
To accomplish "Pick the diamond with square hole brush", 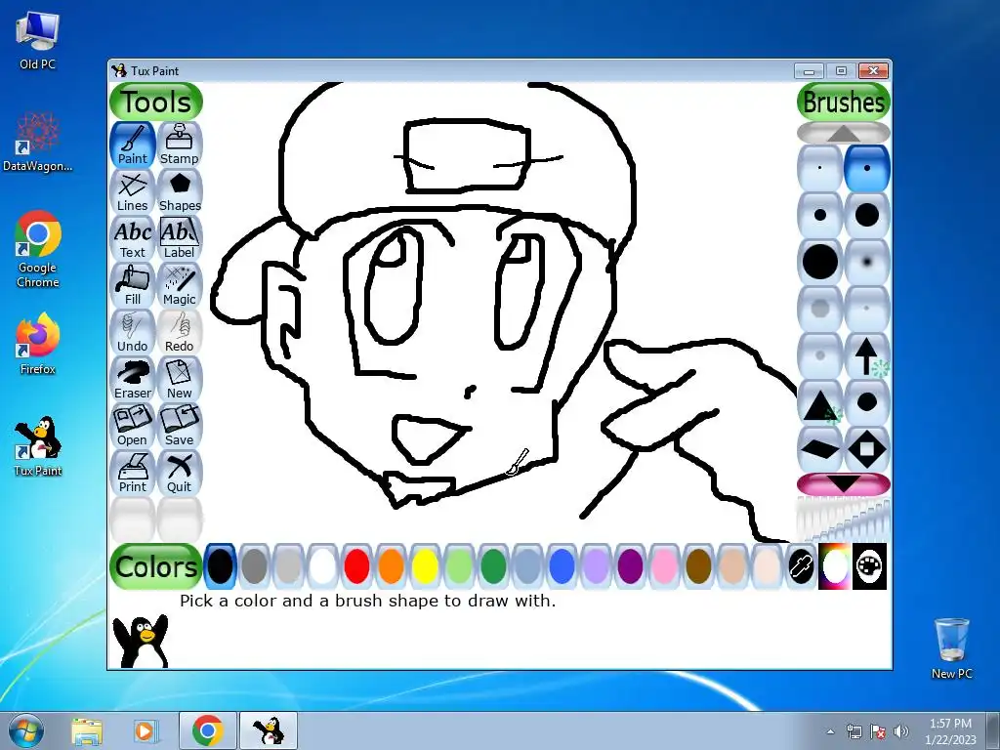I will point(867,449).
